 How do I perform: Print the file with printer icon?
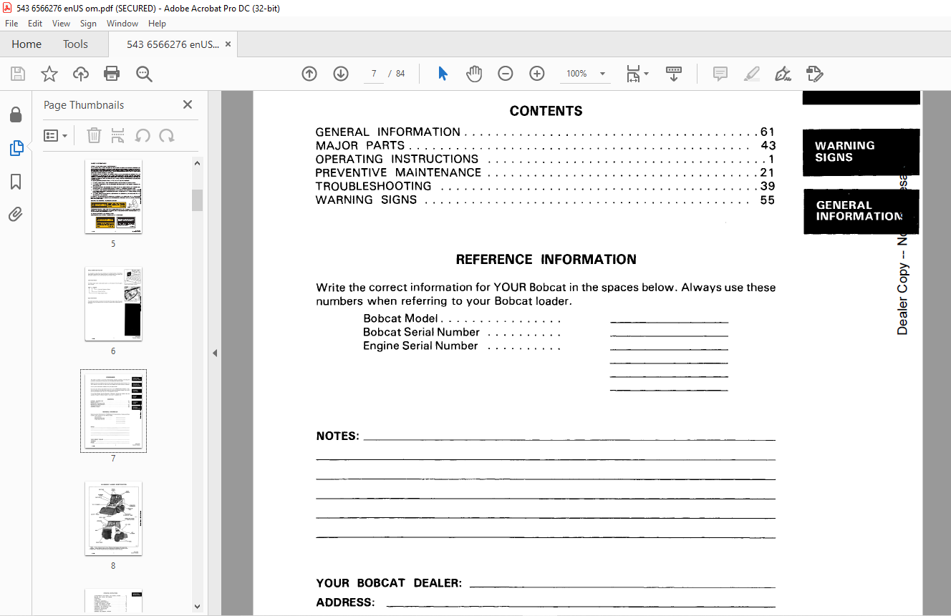click(x=112, y=74)
